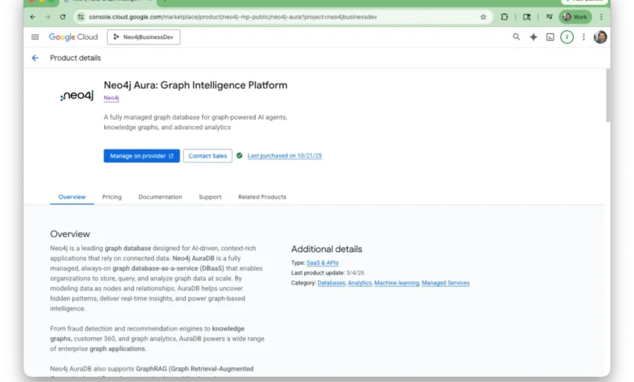The height and width of the screenshot is (382, 634).
Task: Open the SaaS & APIs type link
Action: (x=324, y=263)
